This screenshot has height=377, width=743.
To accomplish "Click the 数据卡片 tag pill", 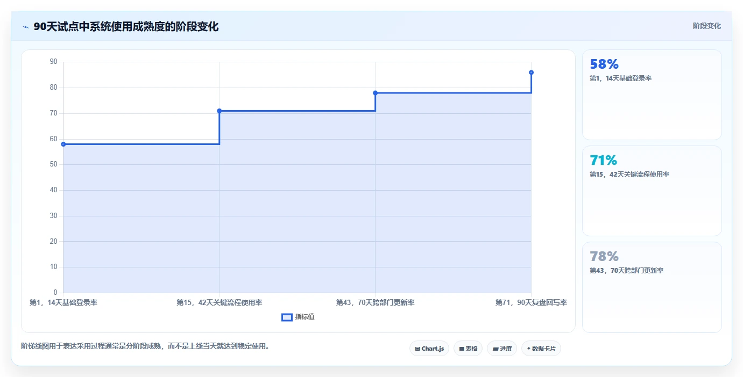I will [541, 349].
